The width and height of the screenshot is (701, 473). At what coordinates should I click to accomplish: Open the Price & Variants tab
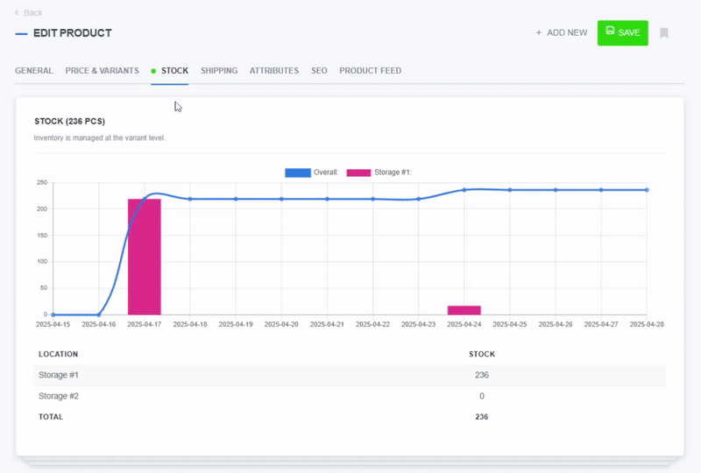coord(102,71)
